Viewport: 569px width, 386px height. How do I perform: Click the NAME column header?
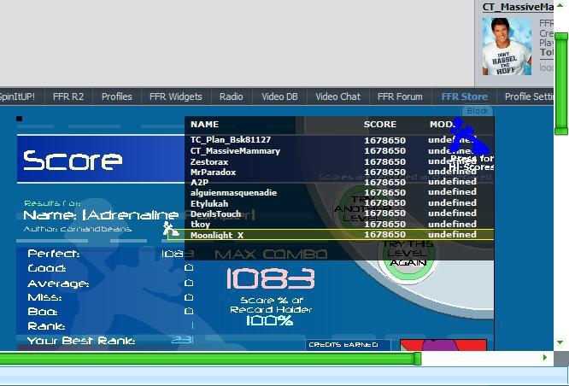pos(205,125)
